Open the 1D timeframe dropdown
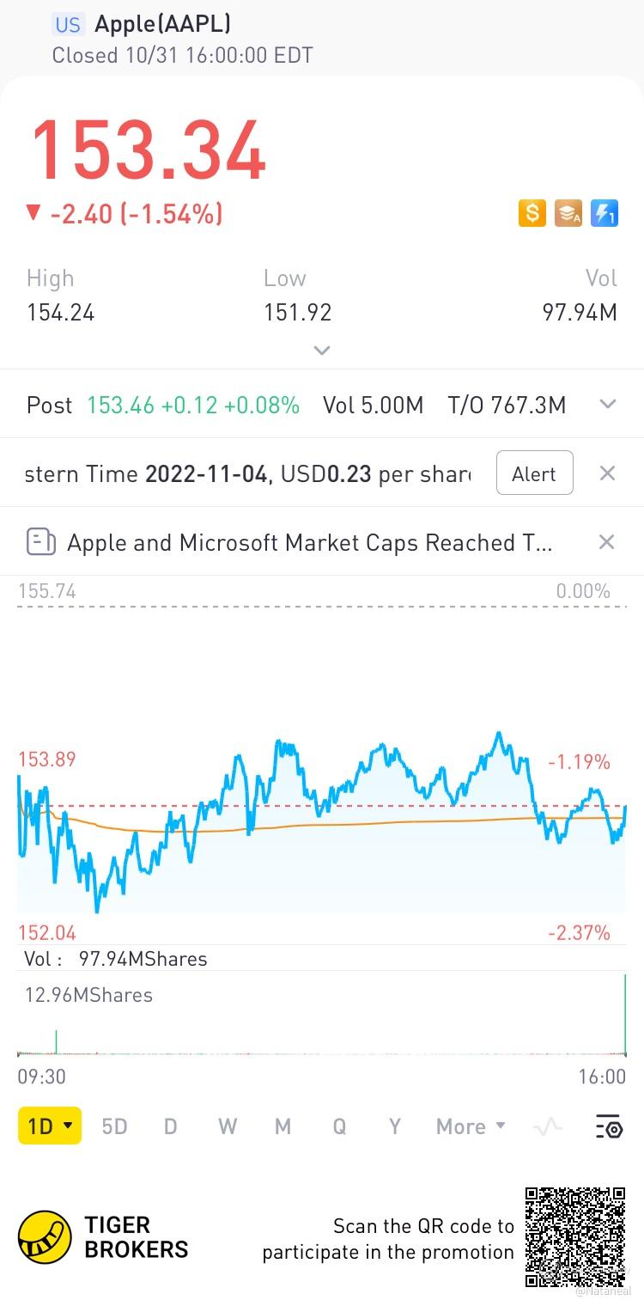644x1306 pixels. (x=50, y=1126)
